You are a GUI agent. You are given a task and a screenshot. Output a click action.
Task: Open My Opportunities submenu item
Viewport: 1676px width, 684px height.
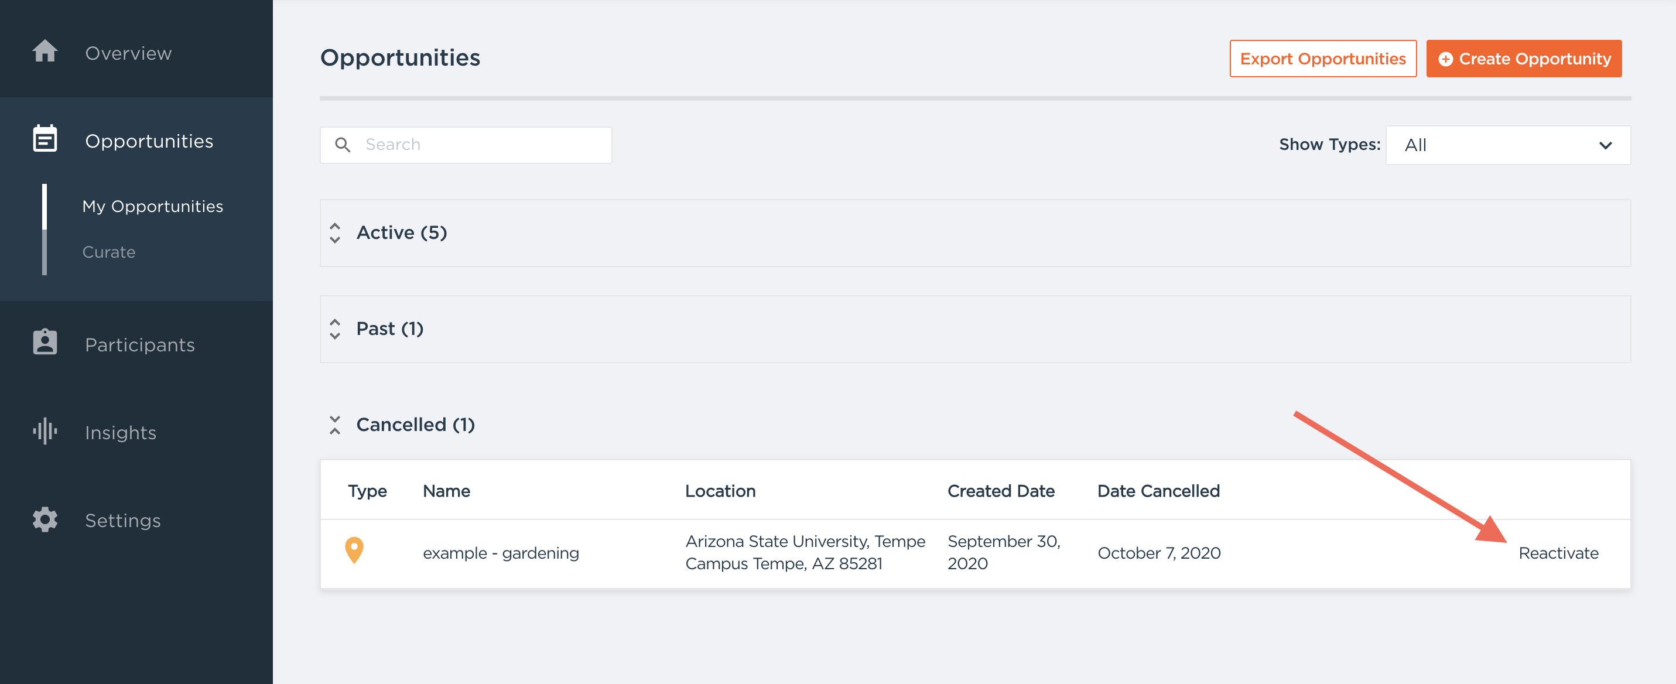coord(152,206)
